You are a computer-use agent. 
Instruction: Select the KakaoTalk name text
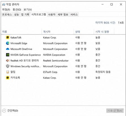(16, 38)
